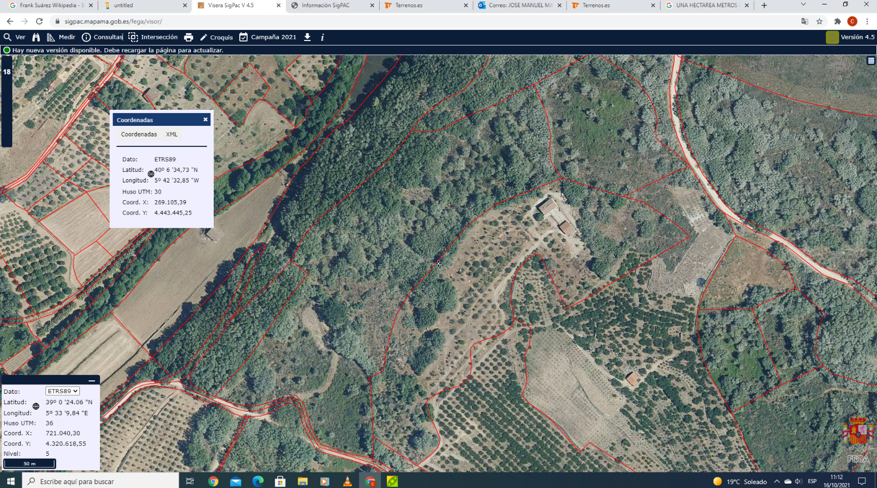Viewport: 877px width, 488px height.
Task: Click the binoculars search icon in toolbar
Action: pos(36,37)
